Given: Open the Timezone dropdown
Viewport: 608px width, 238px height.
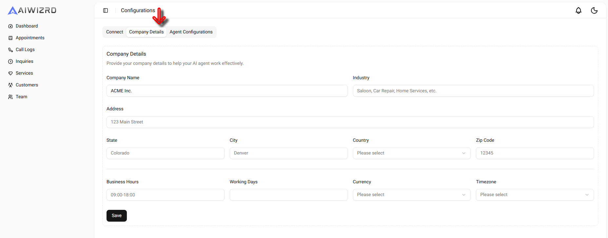Looking at the screenshot, I should click(534, 195).
